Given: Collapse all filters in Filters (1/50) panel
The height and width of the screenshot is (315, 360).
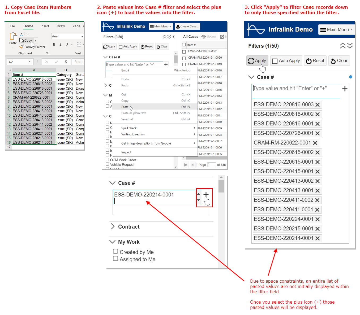Looking at the screenshot, I should tap(343, 46).
